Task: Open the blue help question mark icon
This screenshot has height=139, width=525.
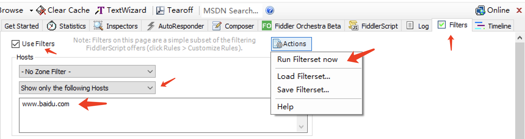Action: pos(270,11)
